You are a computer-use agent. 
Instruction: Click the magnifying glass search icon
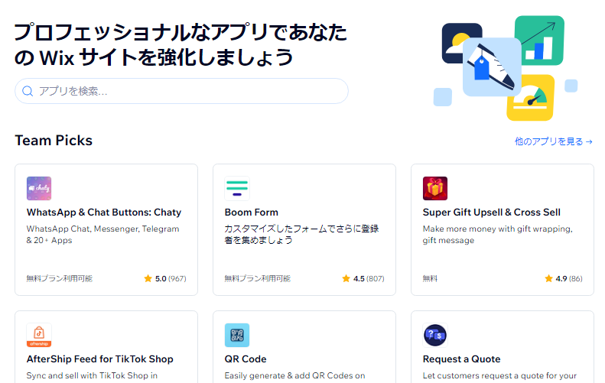(28, 91)
